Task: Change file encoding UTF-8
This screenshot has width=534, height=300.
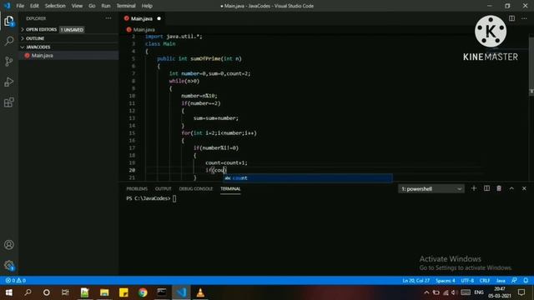Action: point(467,281)
